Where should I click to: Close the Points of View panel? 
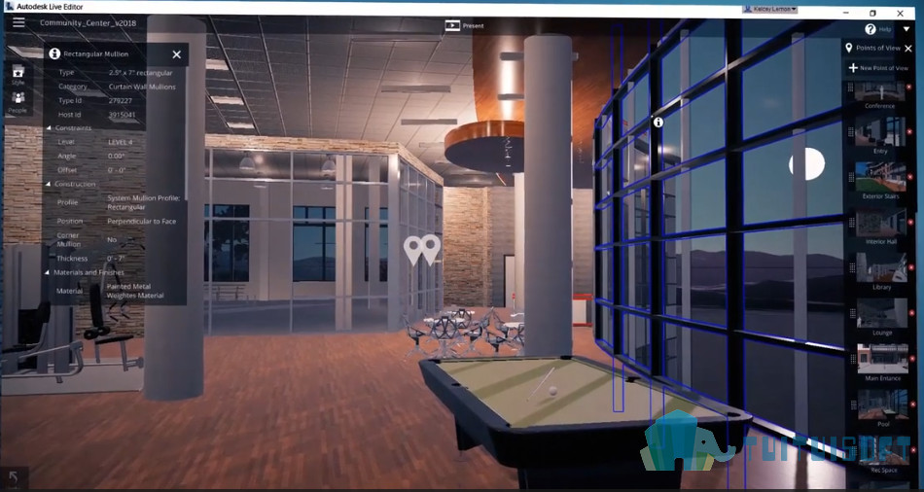[908, 49]
